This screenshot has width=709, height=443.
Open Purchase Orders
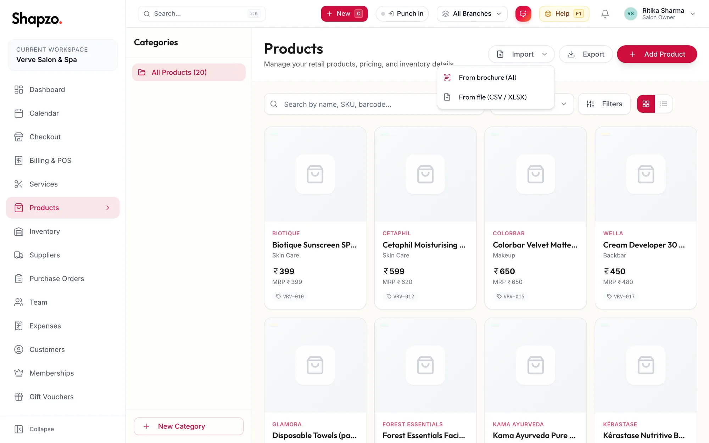tap(63, 279)
